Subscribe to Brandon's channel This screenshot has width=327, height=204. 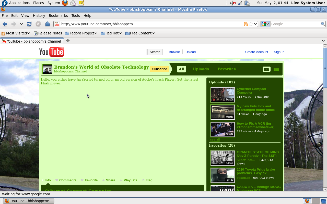click(x=160, y=69)
